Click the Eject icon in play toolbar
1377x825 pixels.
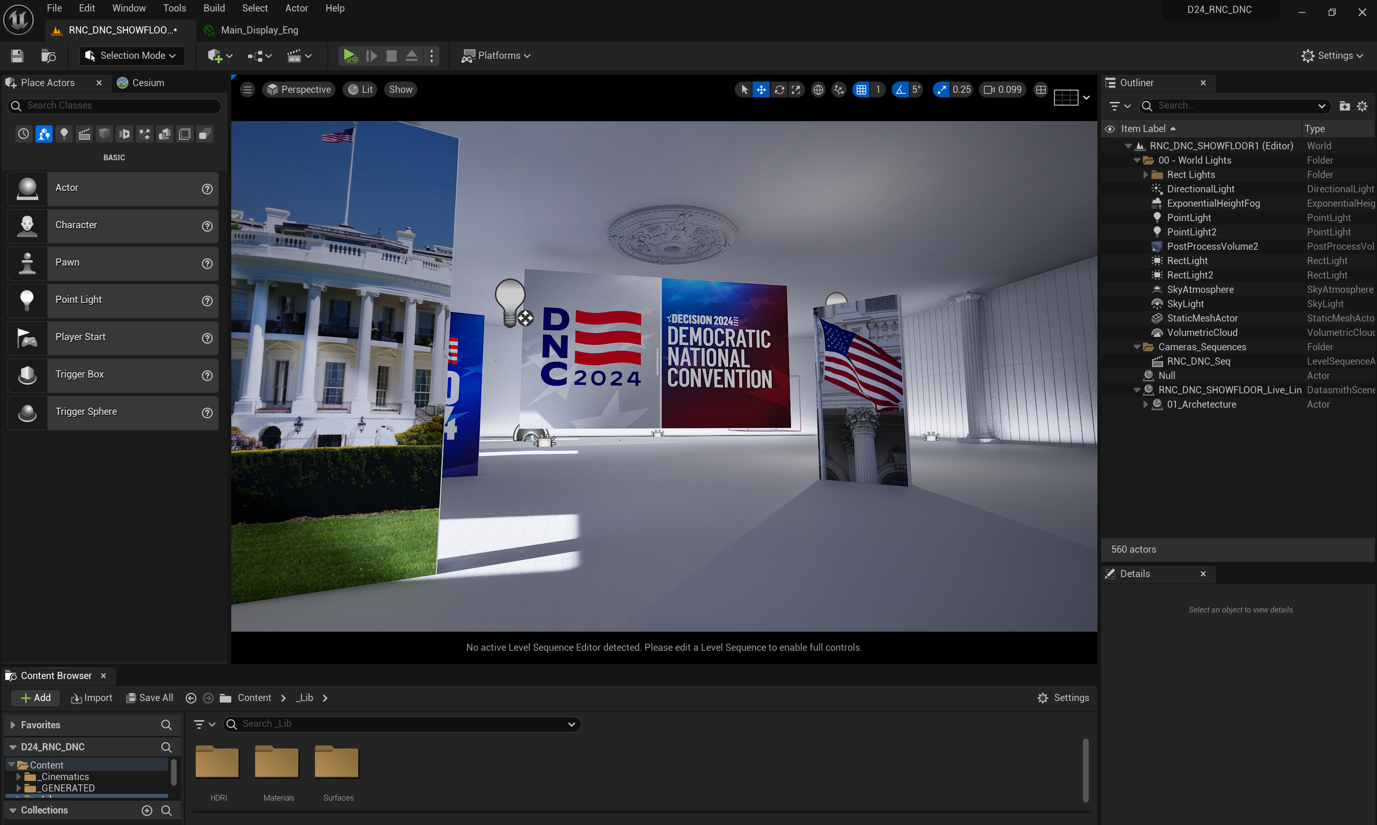pos(412,56)
